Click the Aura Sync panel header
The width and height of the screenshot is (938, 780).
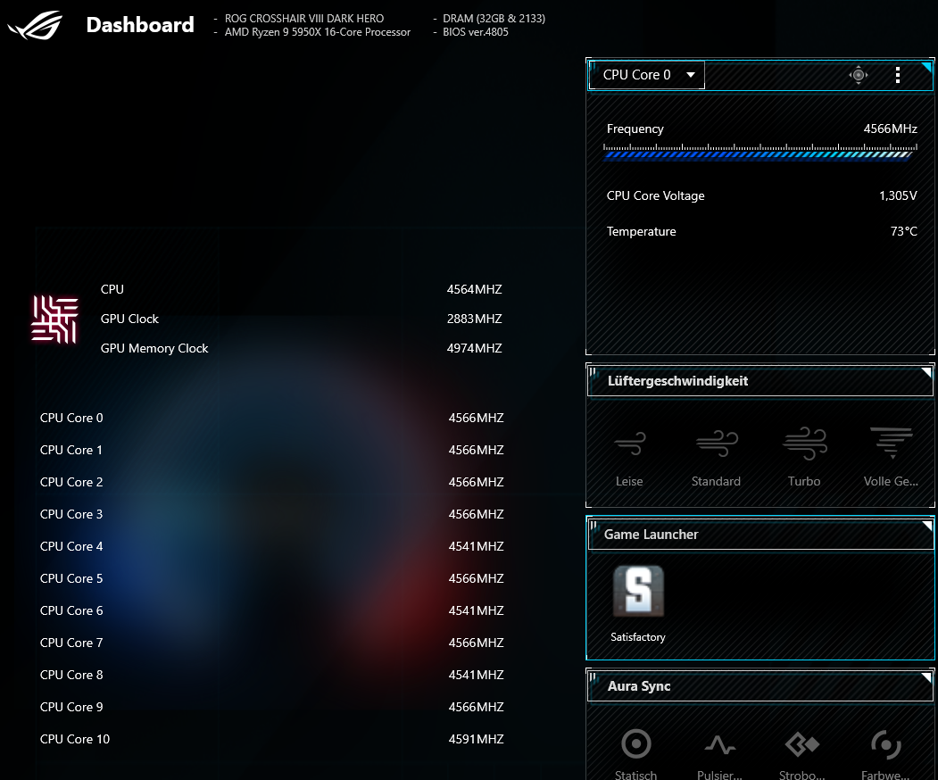(760, 686)
